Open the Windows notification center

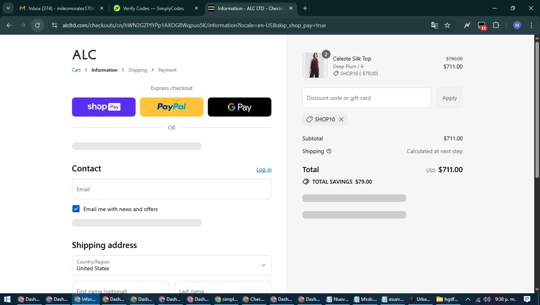(x=527, y=299)
